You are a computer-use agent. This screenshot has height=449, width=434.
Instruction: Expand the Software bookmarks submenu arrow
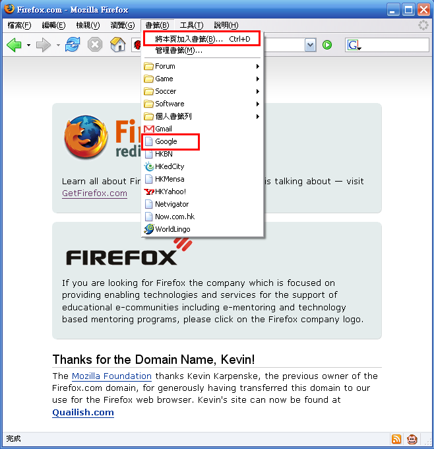tap(258, 104)
